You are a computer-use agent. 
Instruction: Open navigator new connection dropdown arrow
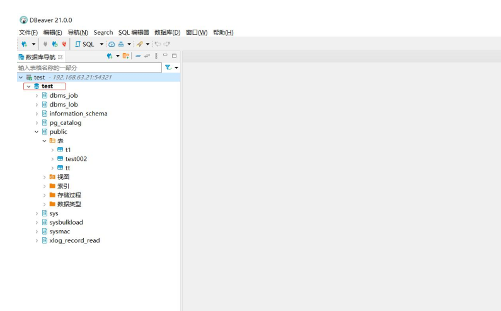coord(118,56)
